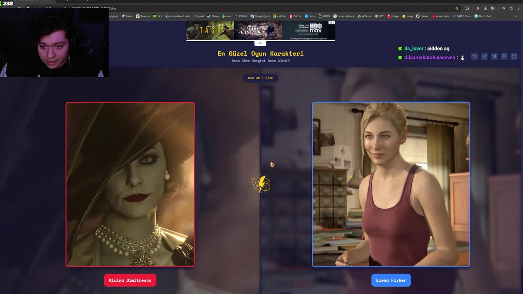Click the undo last choice icon
This screenshot has height=294, width=523.
point(475,56)
